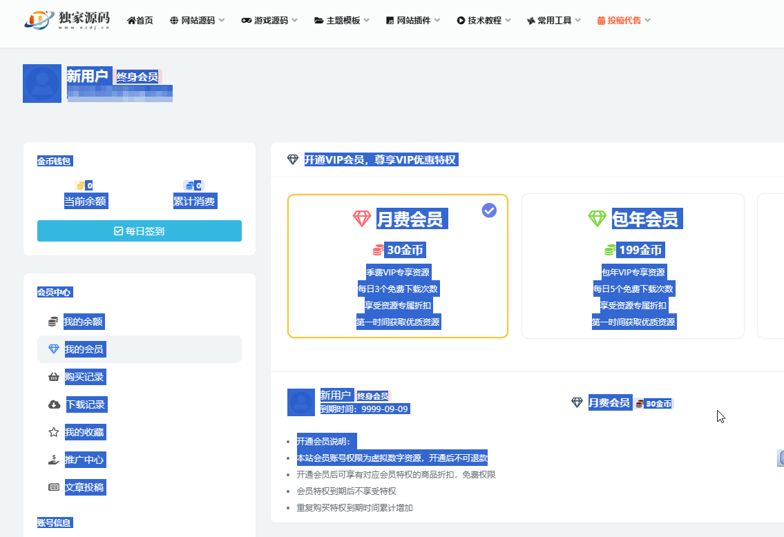Click the 终身会员 badge beside the top username

(137, 77)
